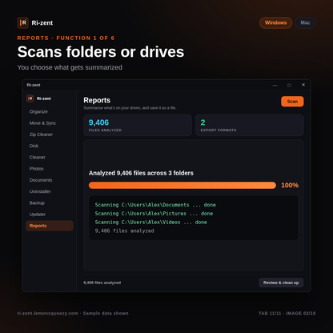
Task: Select the active Reports sidebar item
Action: [x=50, y=226]
